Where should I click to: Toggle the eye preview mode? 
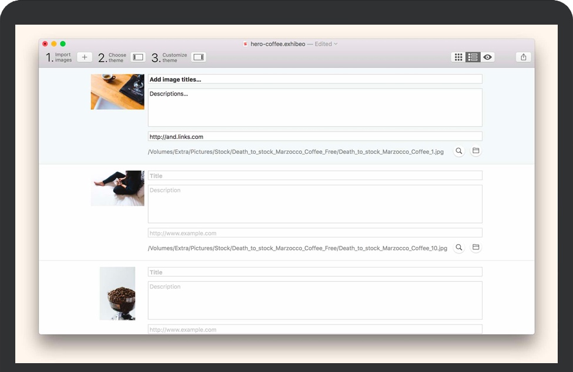click(x=488, y=57)
